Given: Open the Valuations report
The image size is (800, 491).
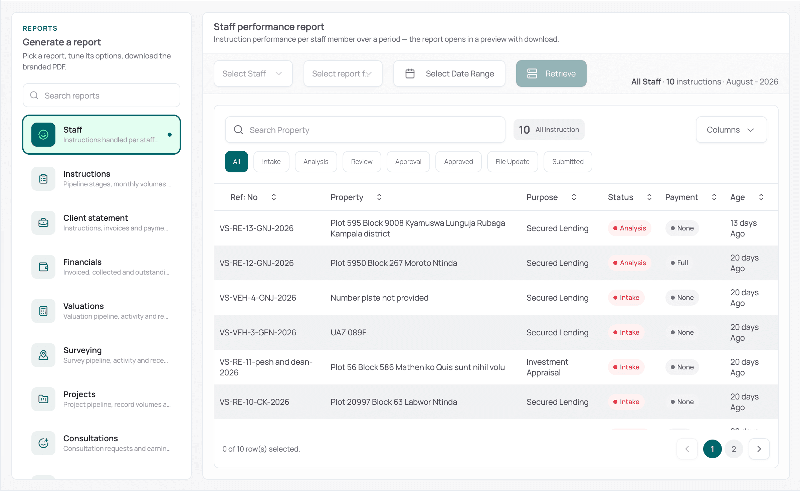Looking at the screenshot, I should (102, 311).
